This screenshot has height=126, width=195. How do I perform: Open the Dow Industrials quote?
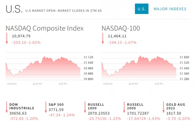pyautogui.click(x=22, y=106)
